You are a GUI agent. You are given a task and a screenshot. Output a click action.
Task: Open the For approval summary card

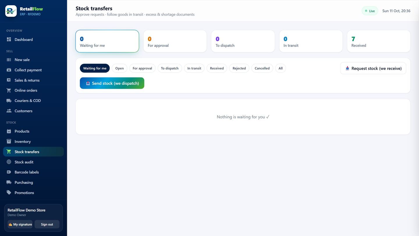175,41
